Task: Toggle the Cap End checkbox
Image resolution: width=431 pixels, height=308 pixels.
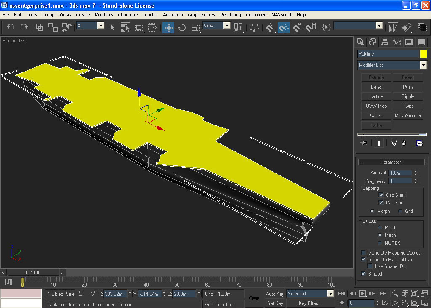Action: pos(381,203)
